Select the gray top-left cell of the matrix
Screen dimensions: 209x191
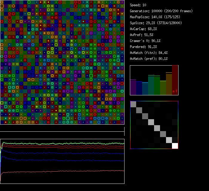(x=133, y=104)
